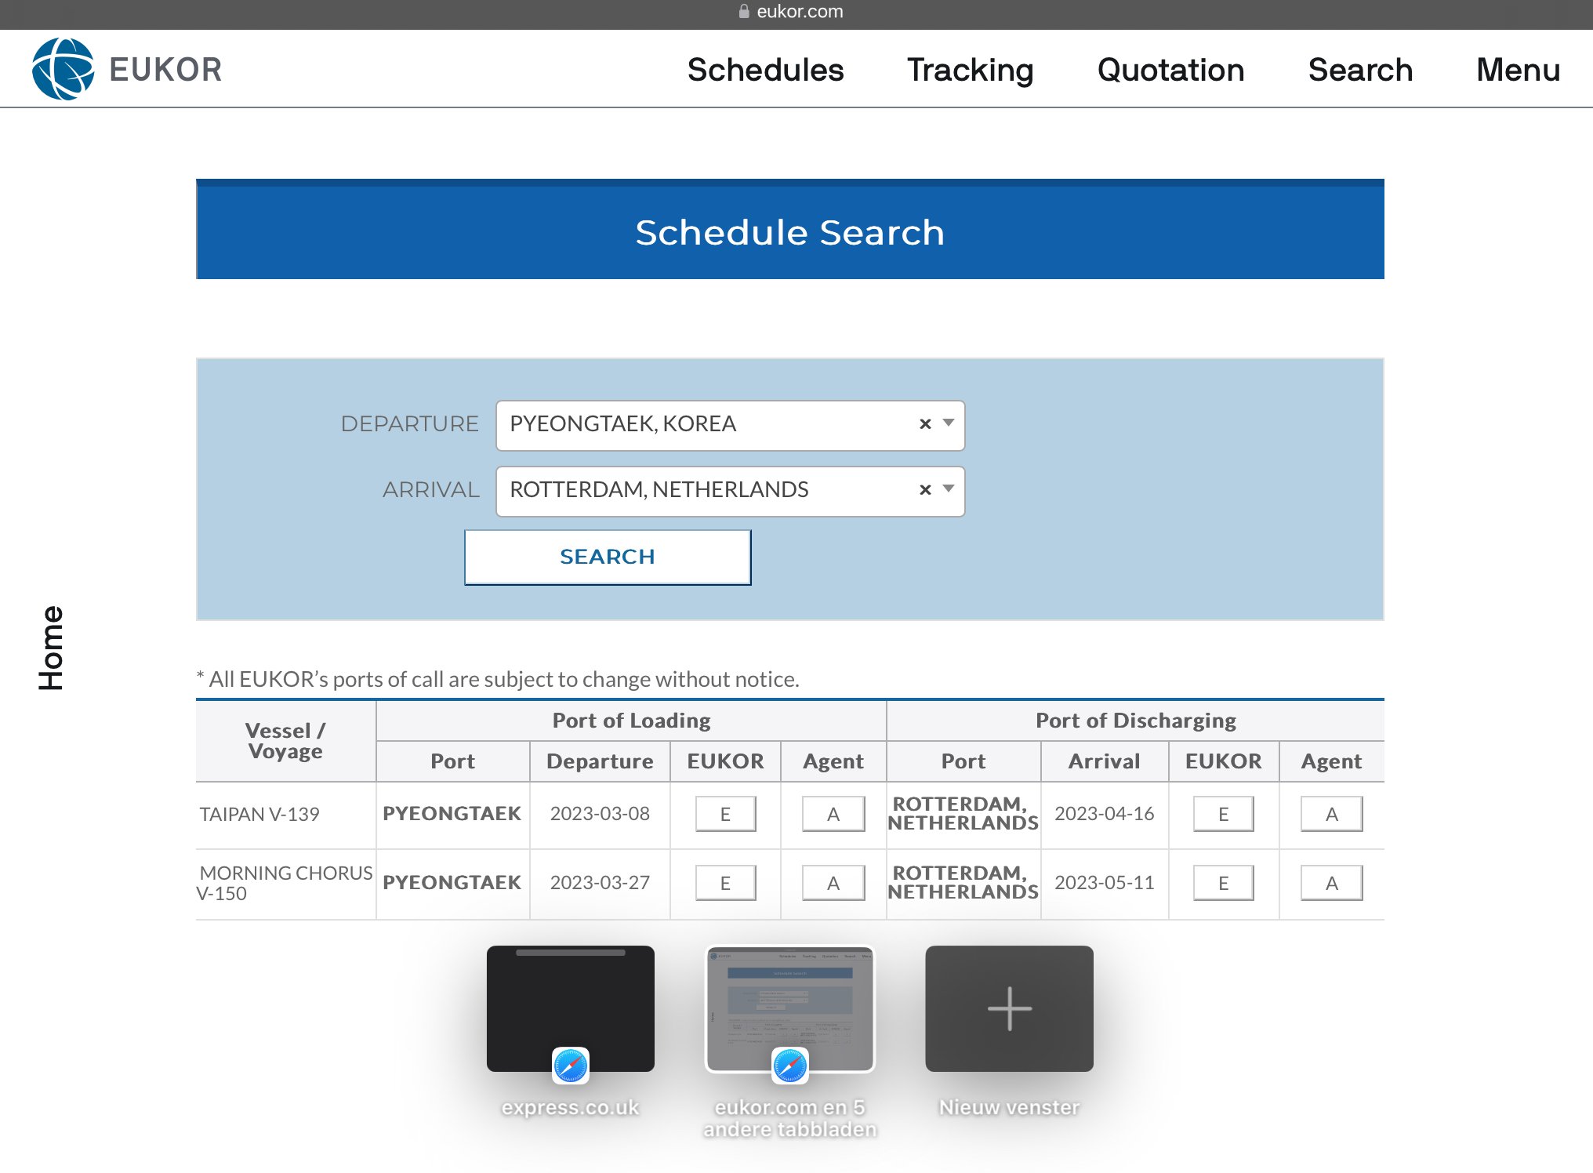Clear the ARRIVAL port selection
Screen dimensions: 1593x1173
(x=925, y=490)
